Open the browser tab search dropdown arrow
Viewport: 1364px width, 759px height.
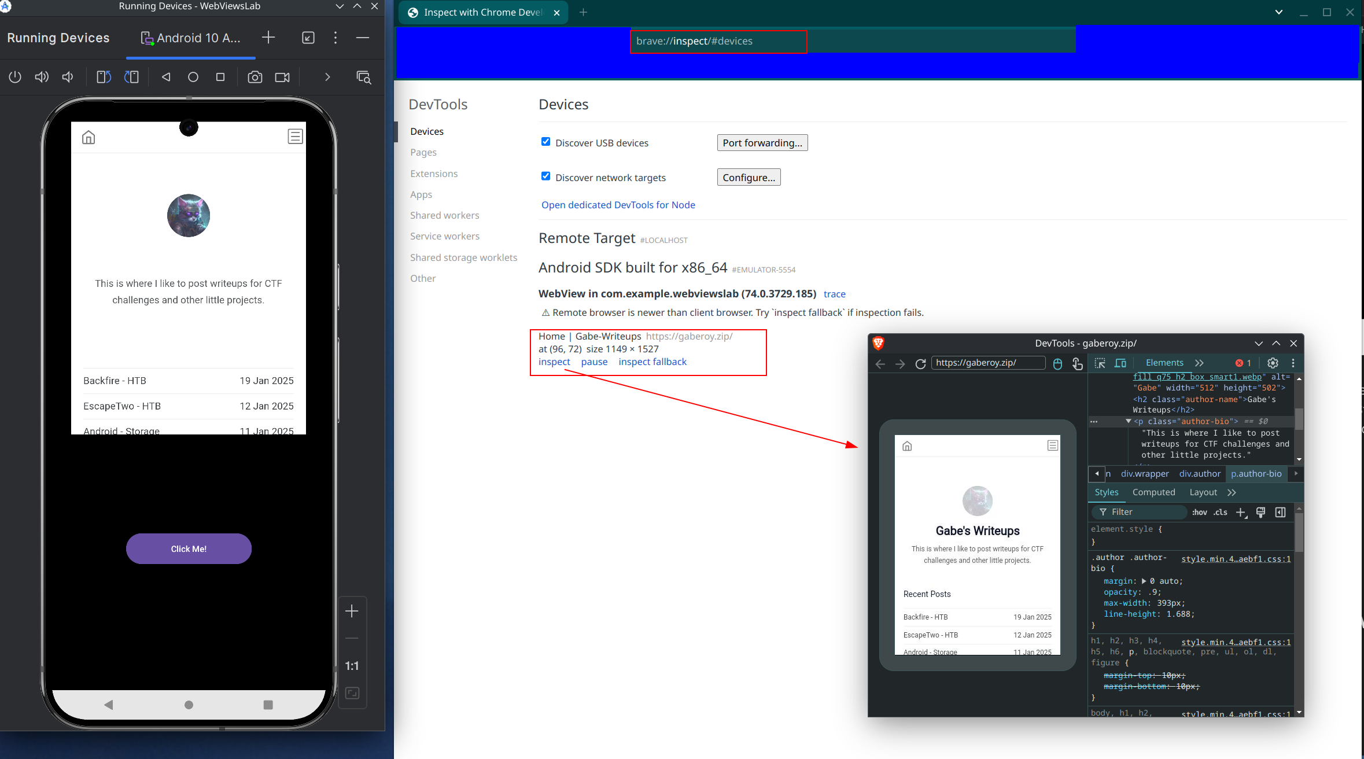1279,12
